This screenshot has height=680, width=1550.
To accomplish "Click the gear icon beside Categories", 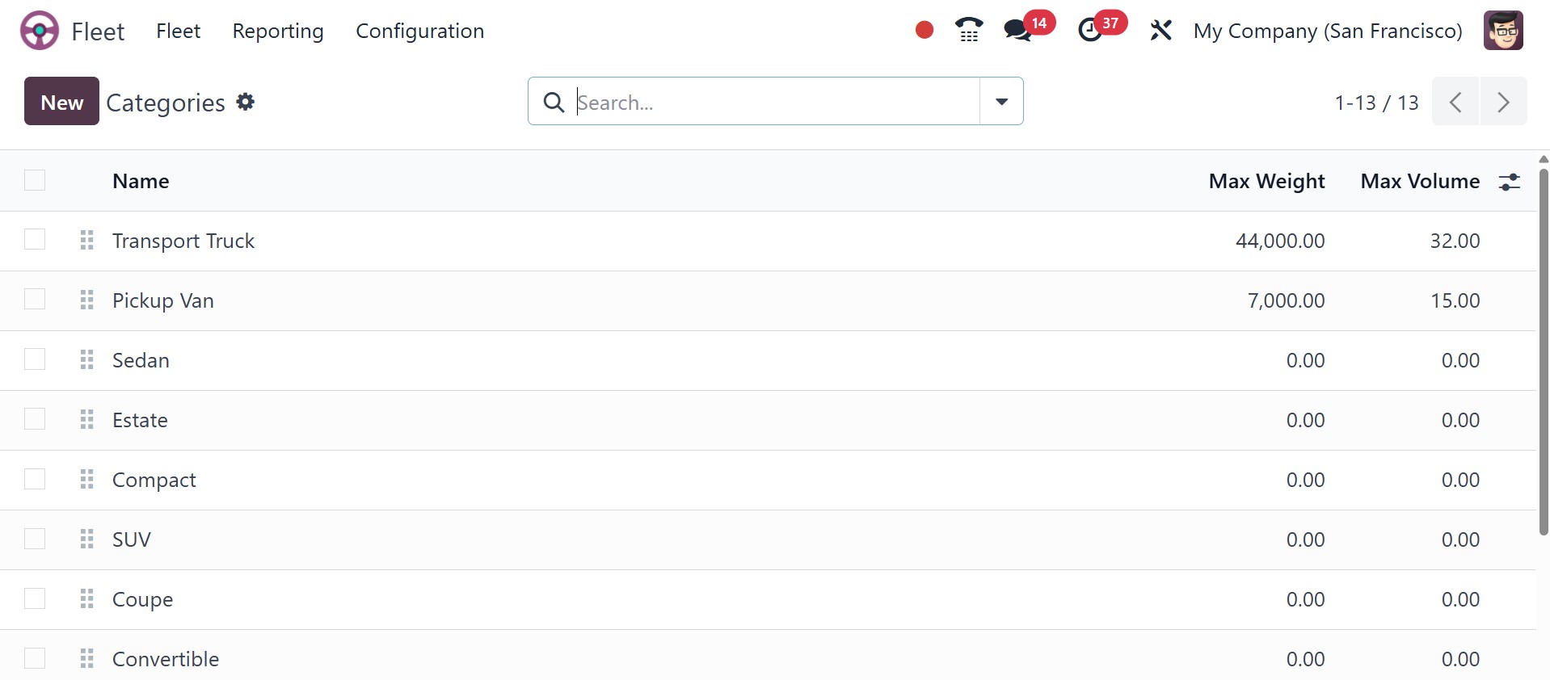I will pyautogui.click(x=246, y=102).
